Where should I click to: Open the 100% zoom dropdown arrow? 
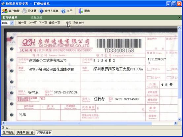pyautogui.click(x=12, y=23)
